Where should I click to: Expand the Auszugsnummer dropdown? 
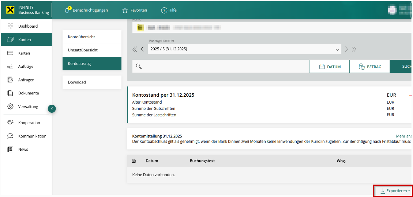pyautogui.click(x=337, y=49)
